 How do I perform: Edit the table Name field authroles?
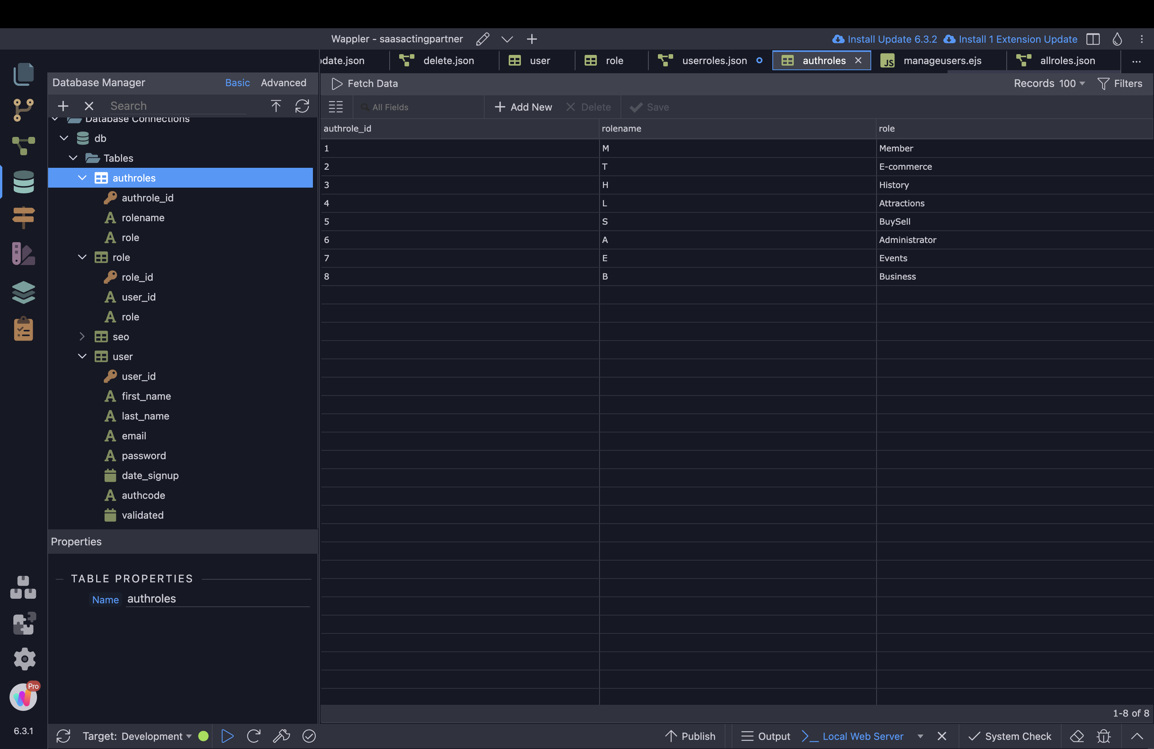218,598
